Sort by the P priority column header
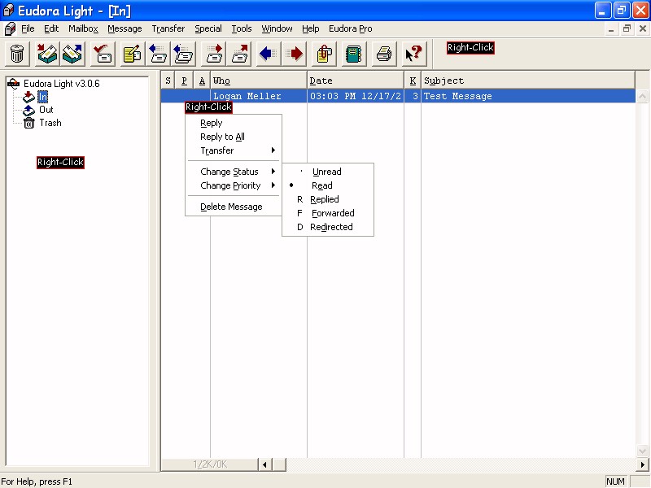Image resolution: width=651 pixels, height=488 pixels. pos(185,81)
